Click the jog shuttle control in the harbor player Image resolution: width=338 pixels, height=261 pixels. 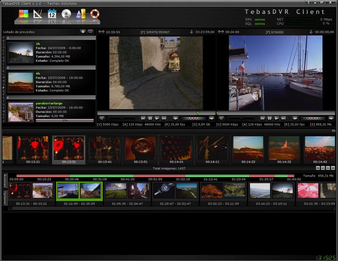pyautogui.click(x=313, y=118)
